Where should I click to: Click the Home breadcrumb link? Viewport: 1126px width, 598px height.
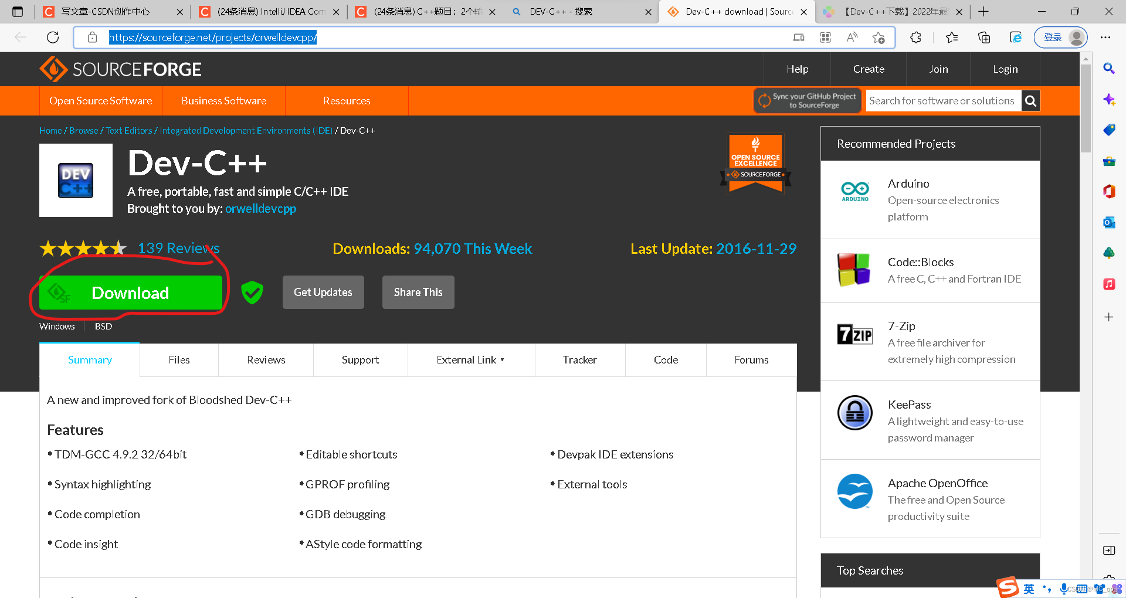point(50,131)
